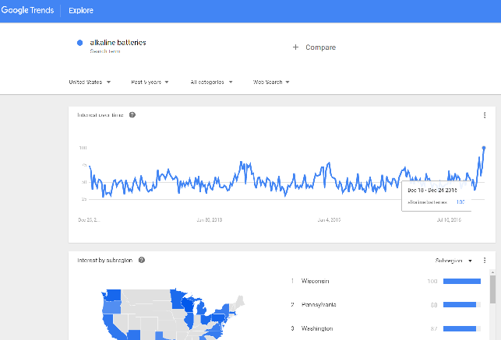This screenshot has width=501, height=340.
Task: Open three-dot menu on subregion card
Action: click(484, 260)
